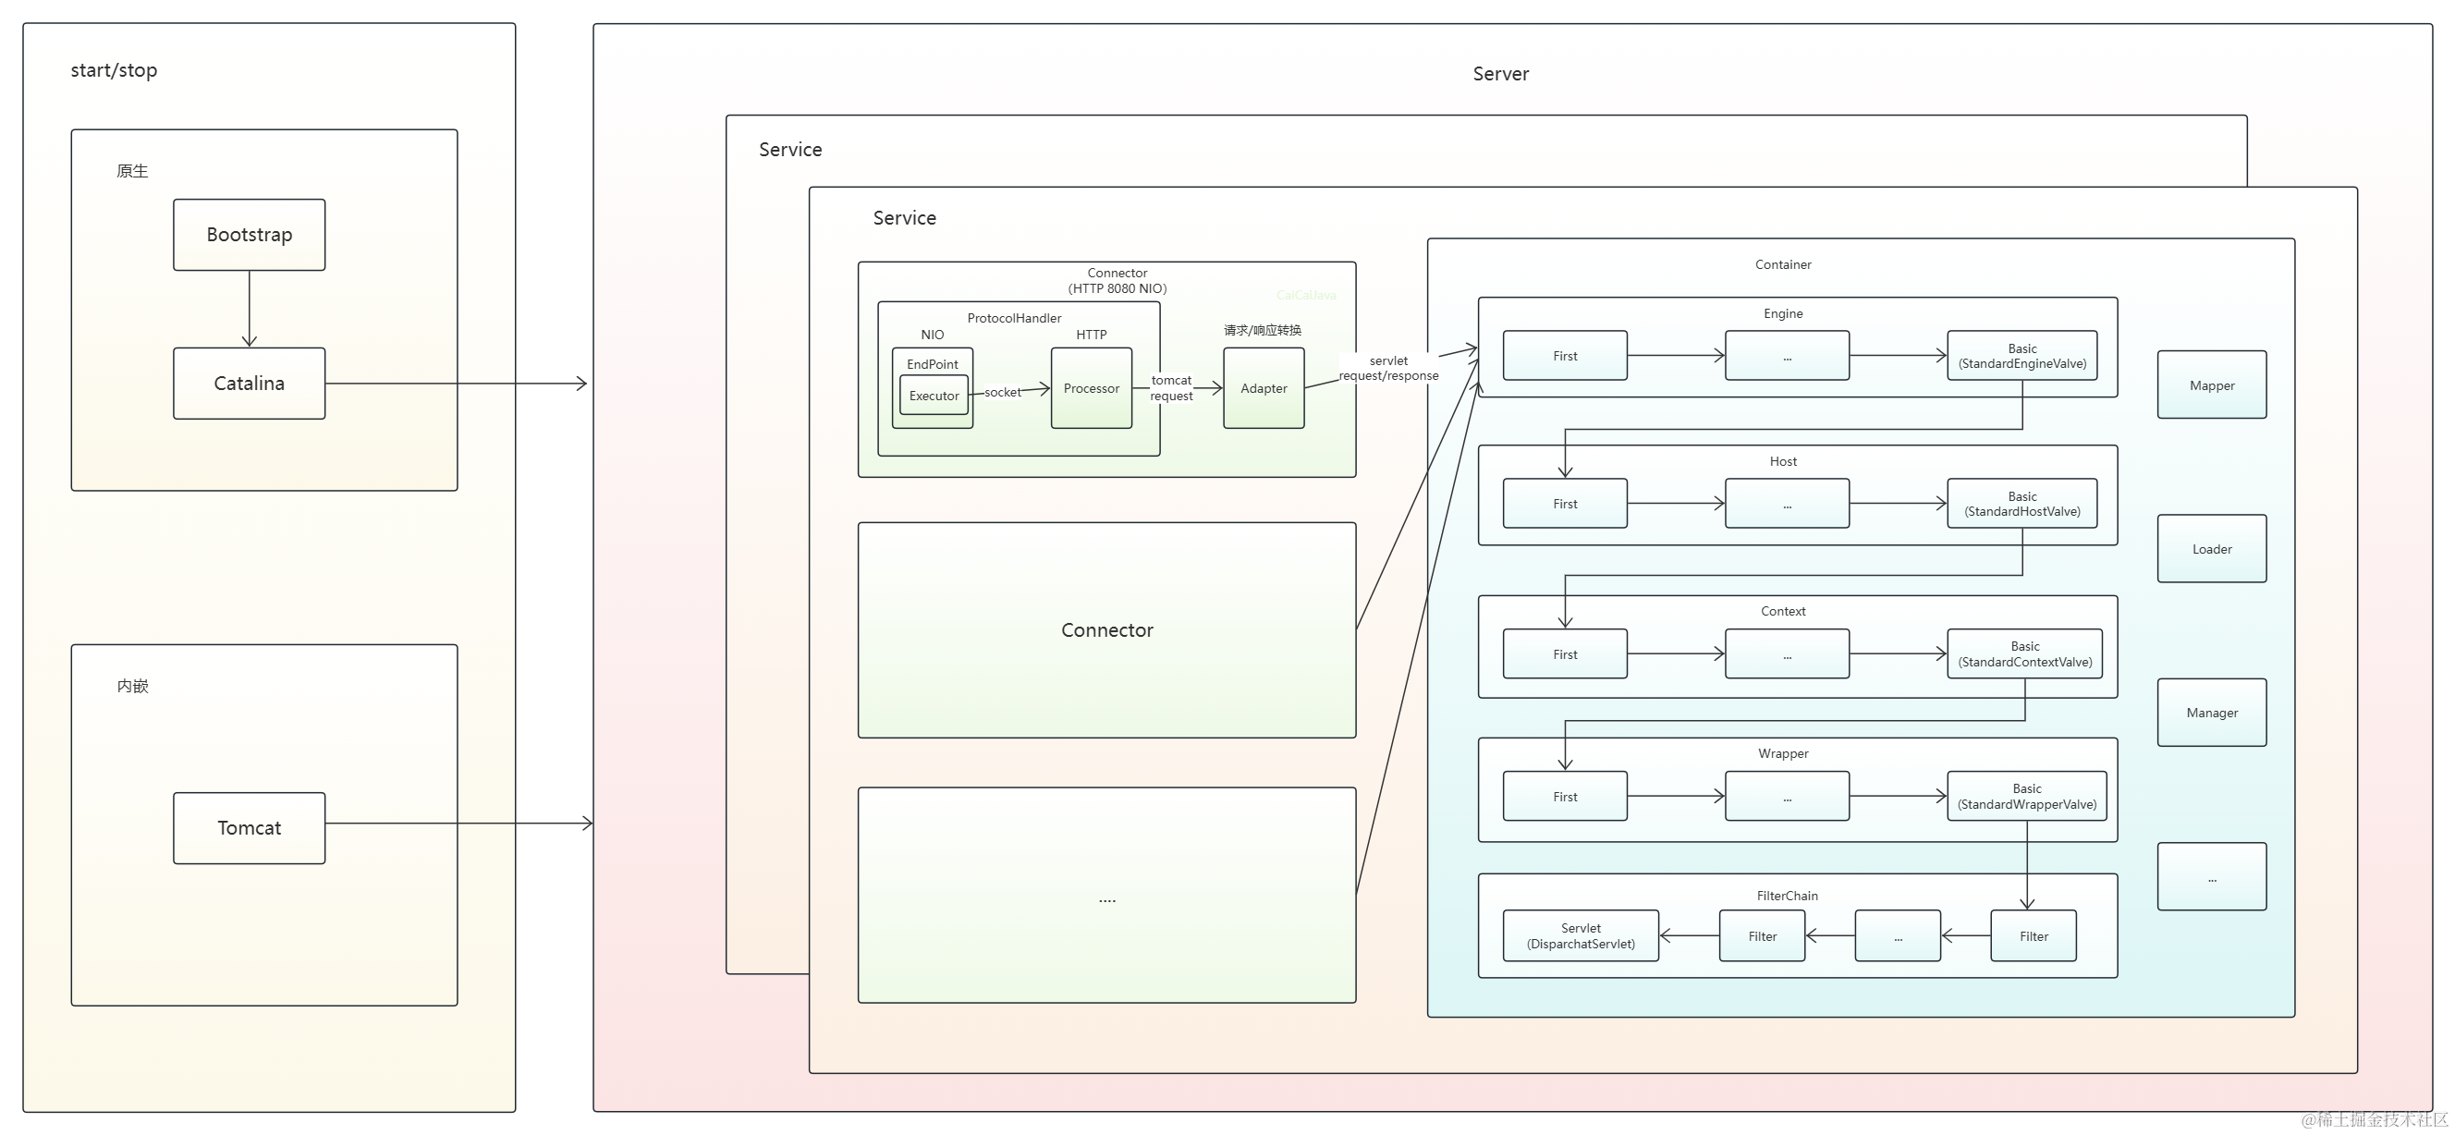The height and width of the screenshot is (1135, 2455).
Task: Click the StandardEngineValve Basic box
Action: pyautogui.click(x=2021, y=356)
